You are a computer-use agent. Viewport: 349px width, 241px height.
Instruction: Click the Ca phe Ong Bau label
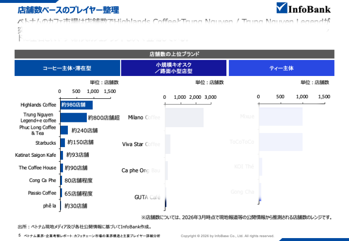[141, 171]
